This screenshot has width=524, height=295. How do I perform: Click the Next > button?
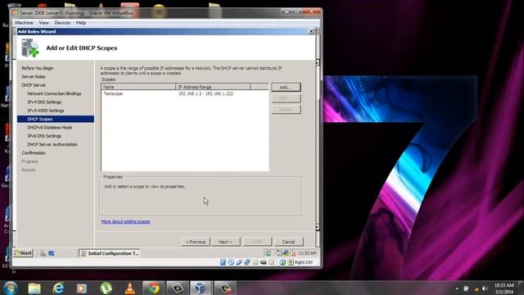(225, 242)
